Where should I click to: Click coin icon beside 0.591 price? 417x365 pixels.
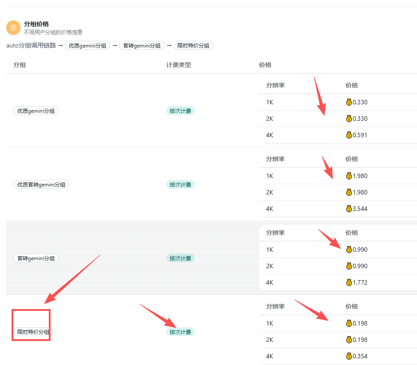click(x=349, y=135)
